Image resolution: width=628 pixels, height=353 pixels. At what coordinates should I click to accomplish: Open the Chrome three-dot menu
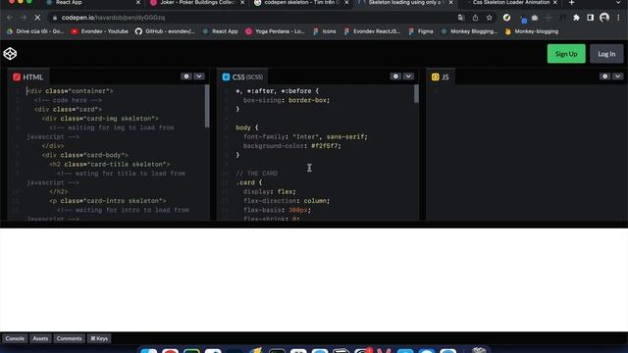(x=618, y=18)
